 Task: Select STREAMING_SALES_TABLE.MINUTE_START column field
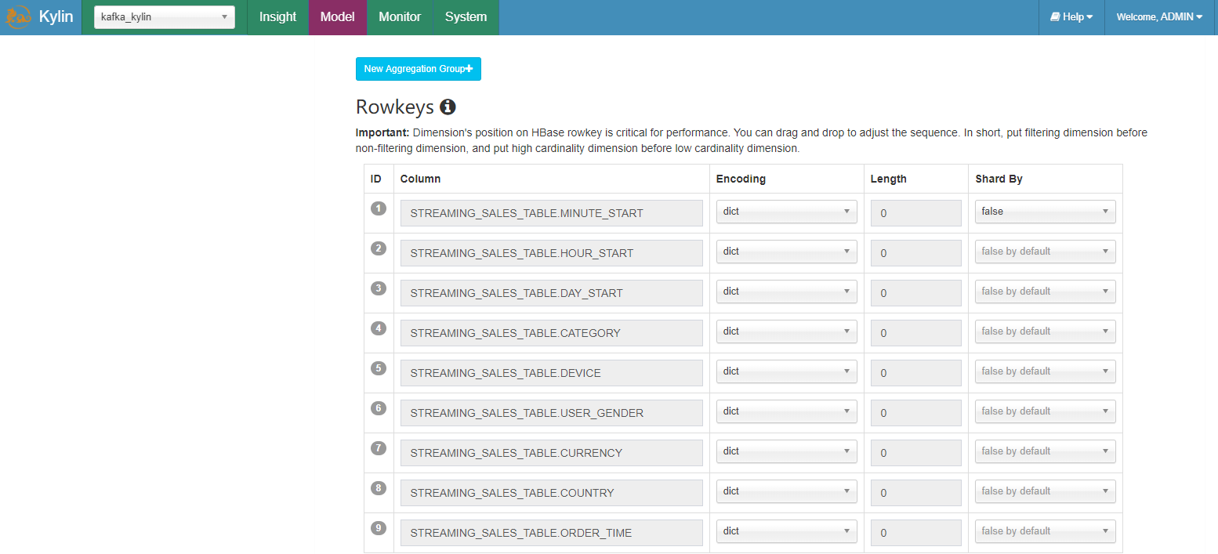pyautogui.click(x=552, y=213)
